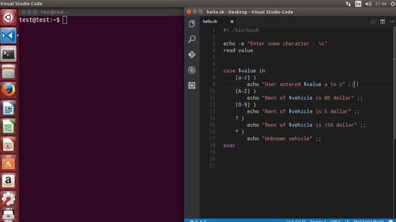396x222 pixels.
Task: Open the Source Control view
Action: [x=192, y=55]
